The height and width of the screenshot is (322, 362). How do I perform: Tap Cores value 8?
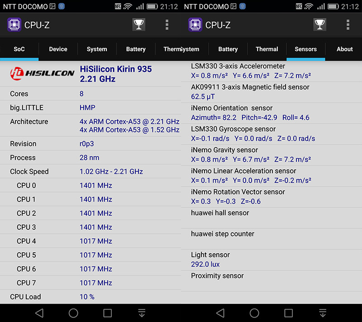click(81, 94)
